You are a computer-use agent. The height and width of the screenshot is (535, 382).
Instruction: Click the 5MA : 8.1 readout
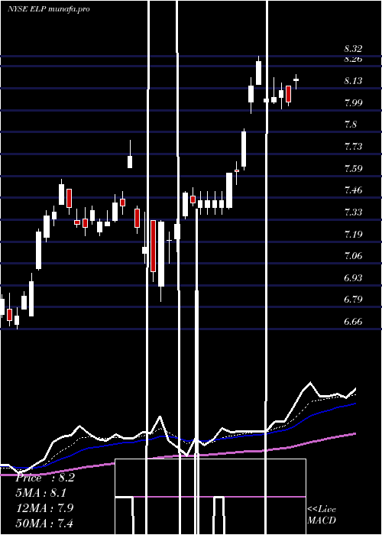coord(41,493)
